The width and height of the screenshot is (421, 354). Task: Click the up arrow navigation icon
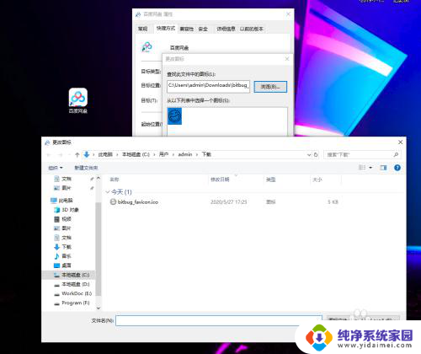[x=77, y=154]
